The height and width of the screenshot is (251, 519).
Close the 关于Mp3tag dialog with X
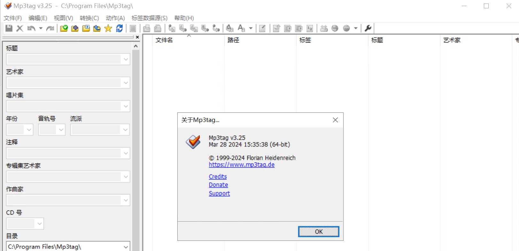point(335,120)
